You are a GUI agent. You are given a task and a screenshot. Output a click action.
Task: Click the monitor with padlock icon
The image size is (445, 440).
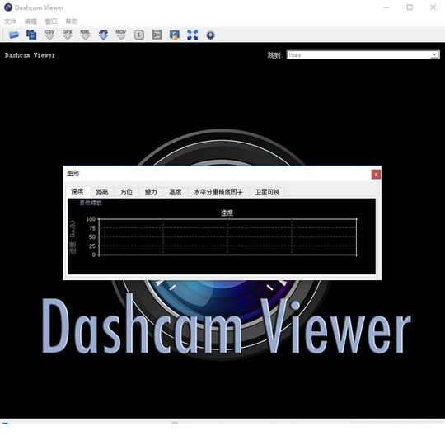(175, 35)
